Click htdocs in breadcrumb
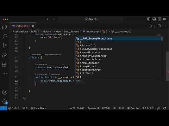Screen dimensions: 169x126 (46, 31)
